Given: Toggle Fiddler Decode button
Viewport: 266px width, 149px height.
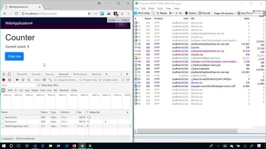Looking at the screenshot, I should pos(204,13).
